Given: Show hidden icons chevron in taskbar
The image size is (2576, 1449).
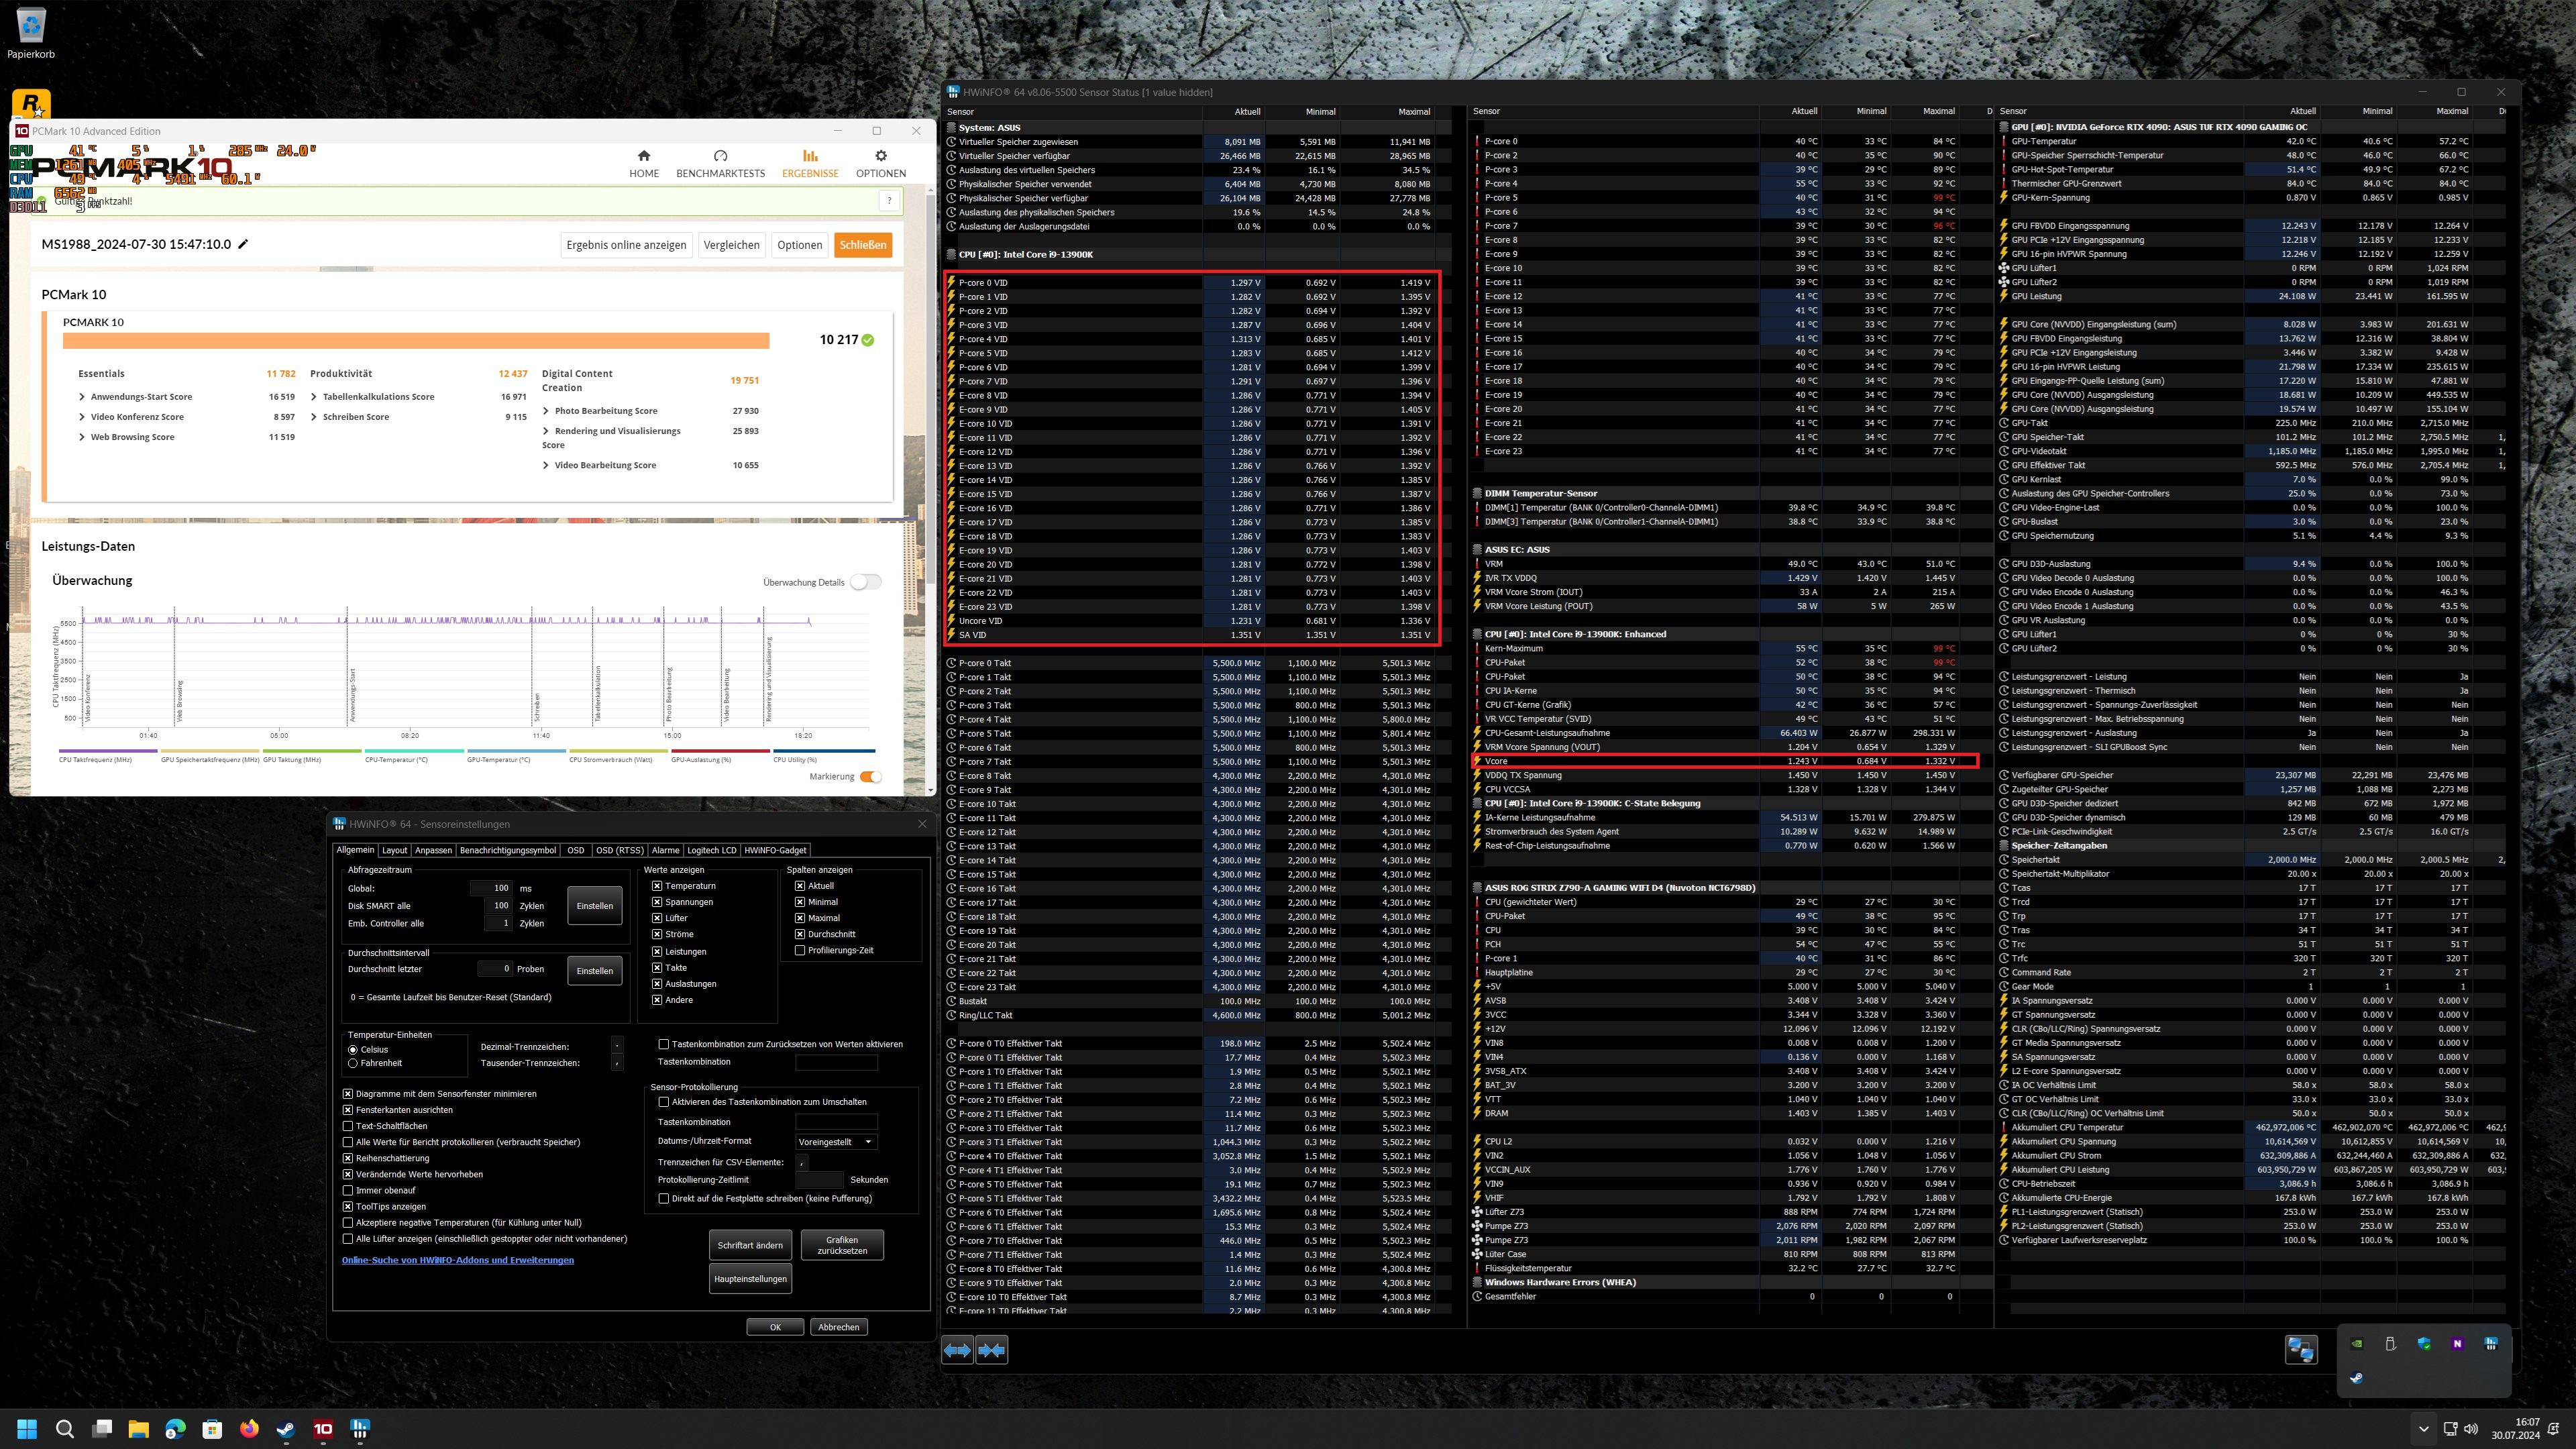Looking at the screenshot, I should [x=2423, y=1429].
